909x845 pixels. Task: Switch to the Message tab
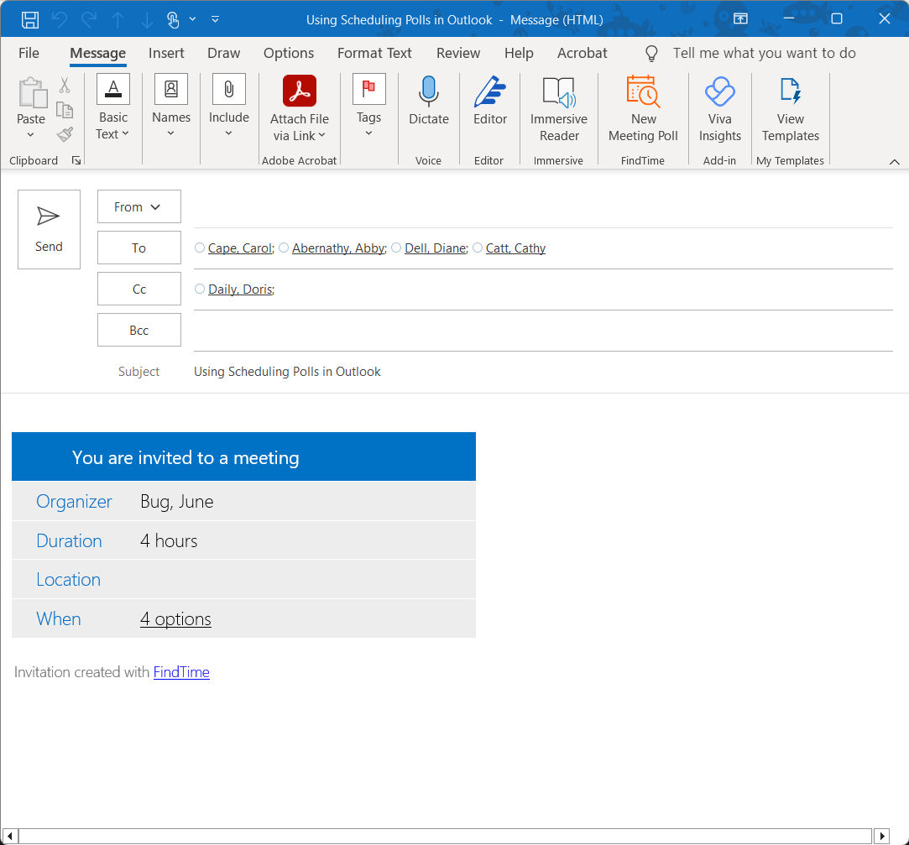click(98, 54)
